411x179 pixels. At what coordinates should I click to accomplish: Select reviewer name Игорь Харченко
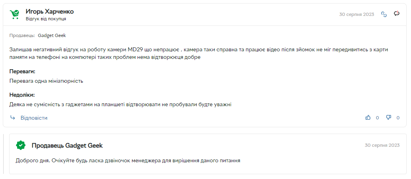[x=50, y=12]
